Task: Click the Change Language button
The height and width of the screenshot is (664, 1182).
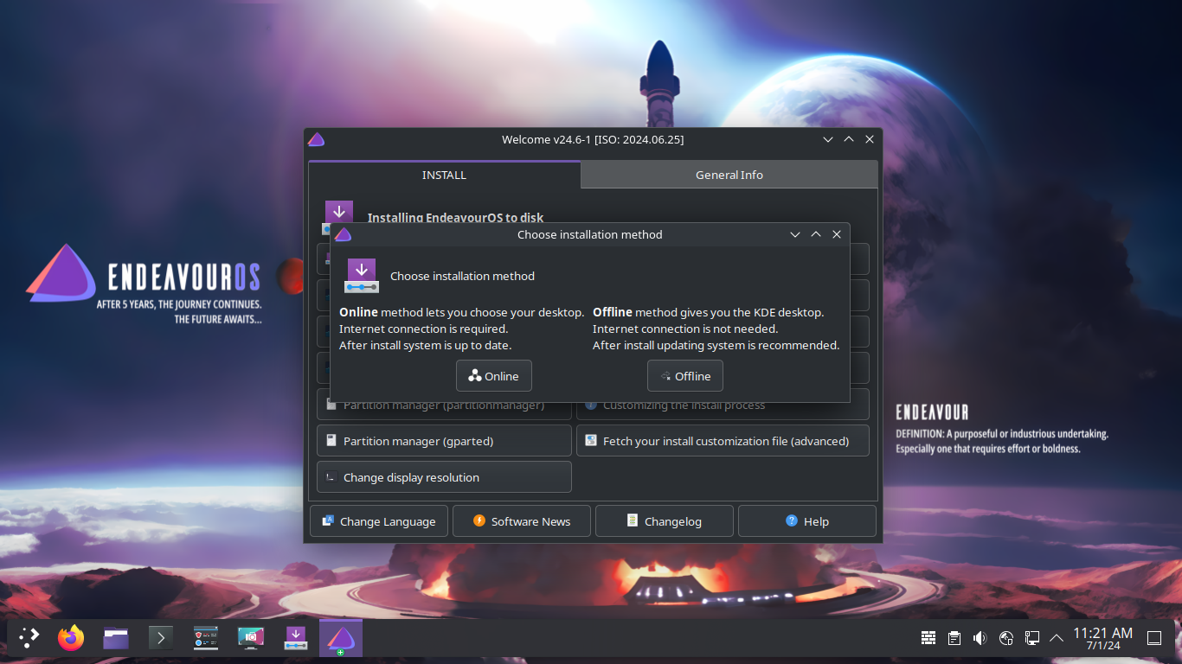Action: click(x=379, y=521)
